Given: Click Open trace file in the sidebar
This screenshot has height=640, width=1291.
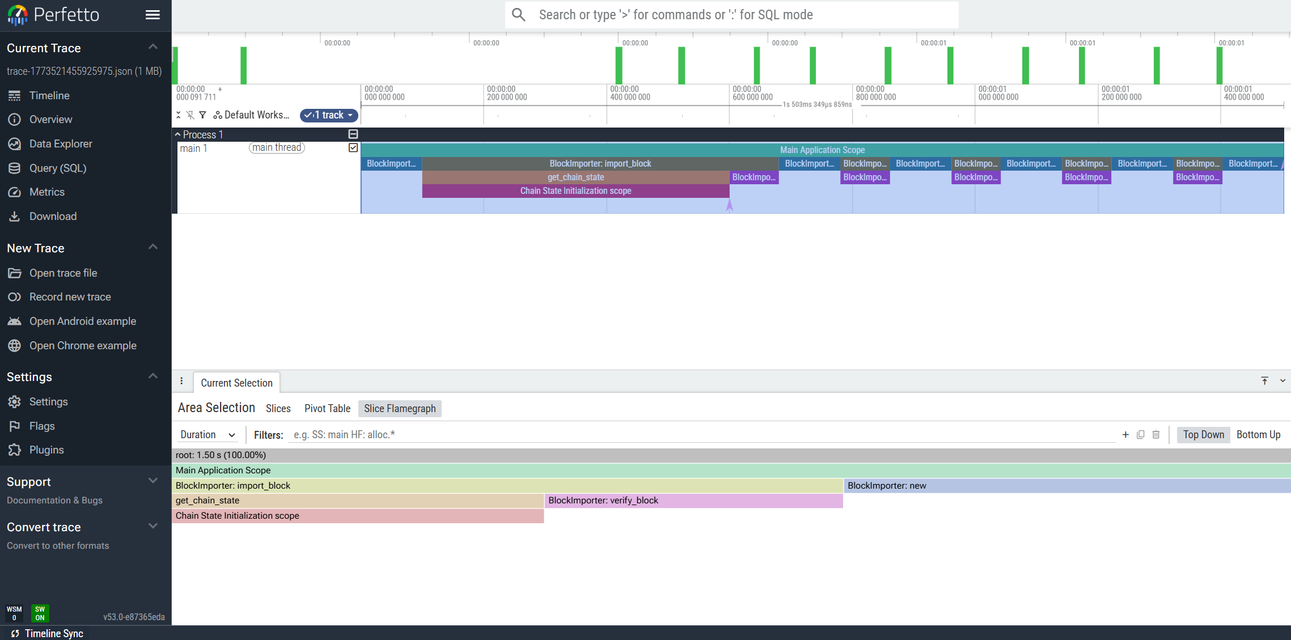Looking at the screenshot, I should (63, 273).
